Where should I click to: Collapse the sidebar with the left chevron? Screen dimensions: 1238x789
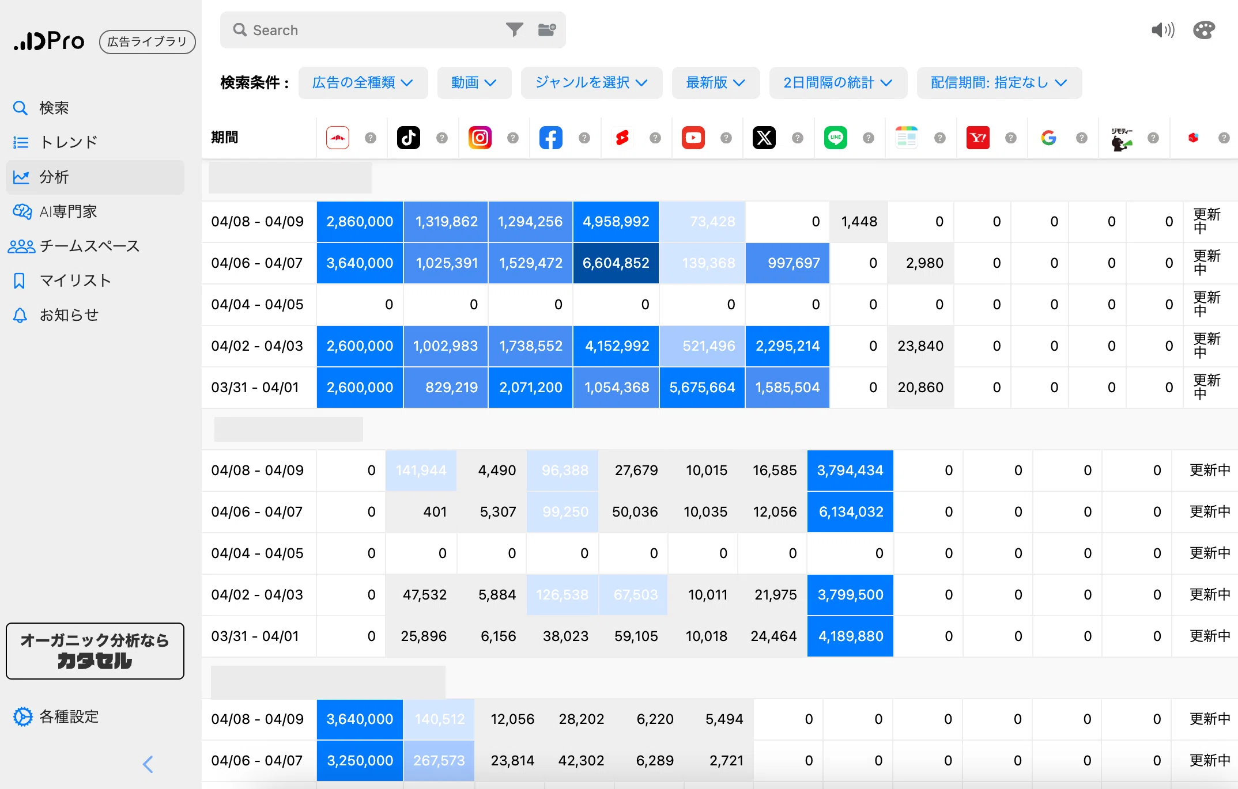click(x=148, y=764)
